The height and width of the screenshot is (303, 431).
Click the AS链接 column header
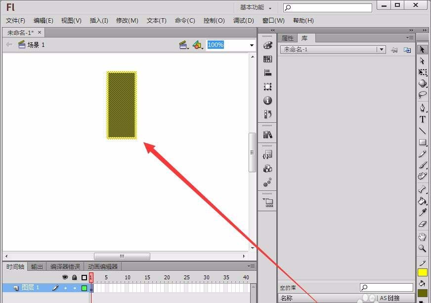click(389, 298)
